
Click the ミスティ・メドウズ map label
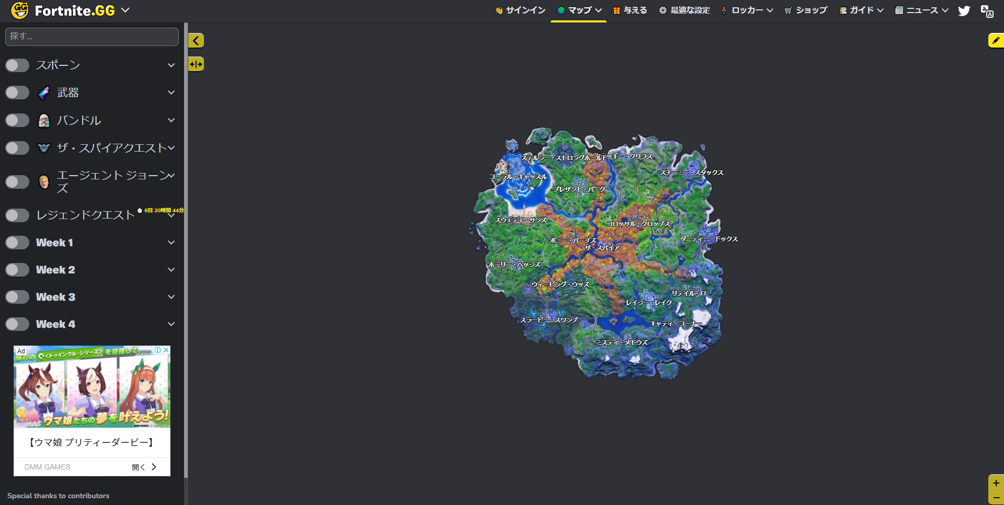pos(622,342)
